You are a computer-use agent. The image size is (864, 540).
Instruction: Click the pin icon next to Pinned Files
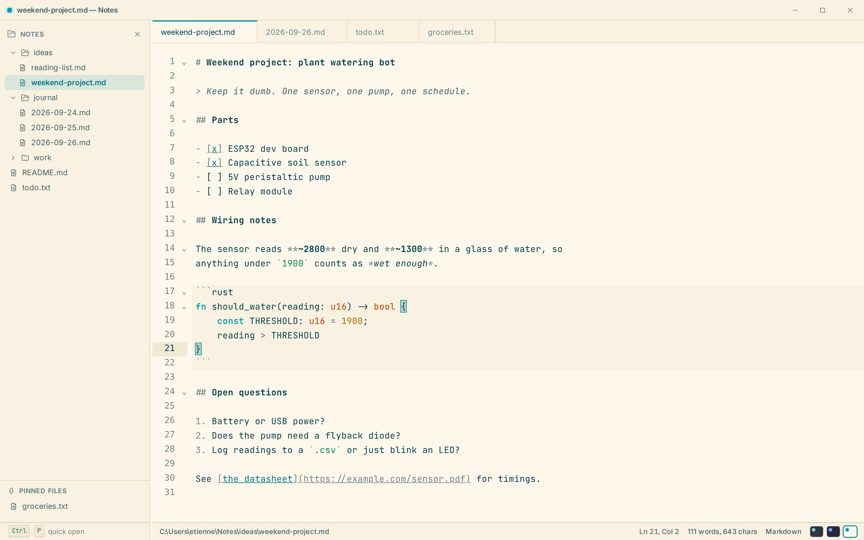[x=11, y=491]
